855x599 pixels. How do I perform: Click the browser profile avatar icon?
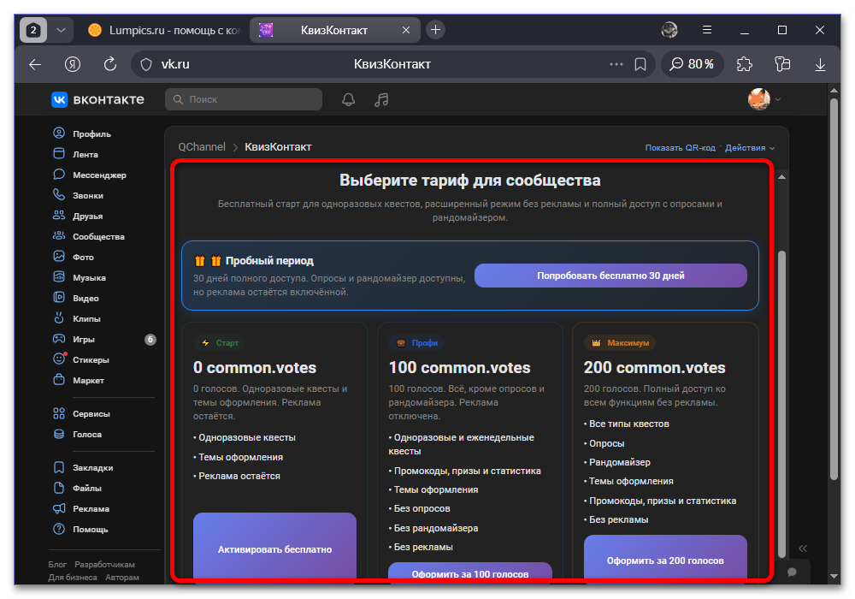tap(669, 30)
